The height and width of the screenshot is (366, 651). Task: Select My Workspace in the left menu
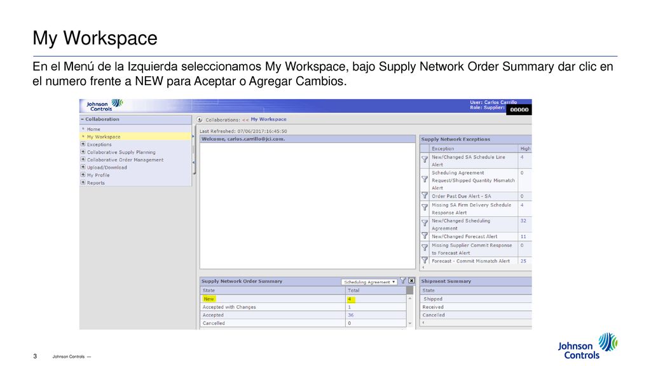[x=104, y=137]
